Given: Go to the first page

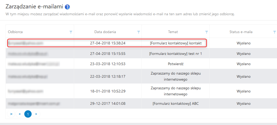Looking at the screenshot, I should (11, 114).
